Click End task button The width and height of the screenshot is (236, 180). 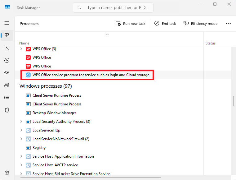(x=165, y=24)
